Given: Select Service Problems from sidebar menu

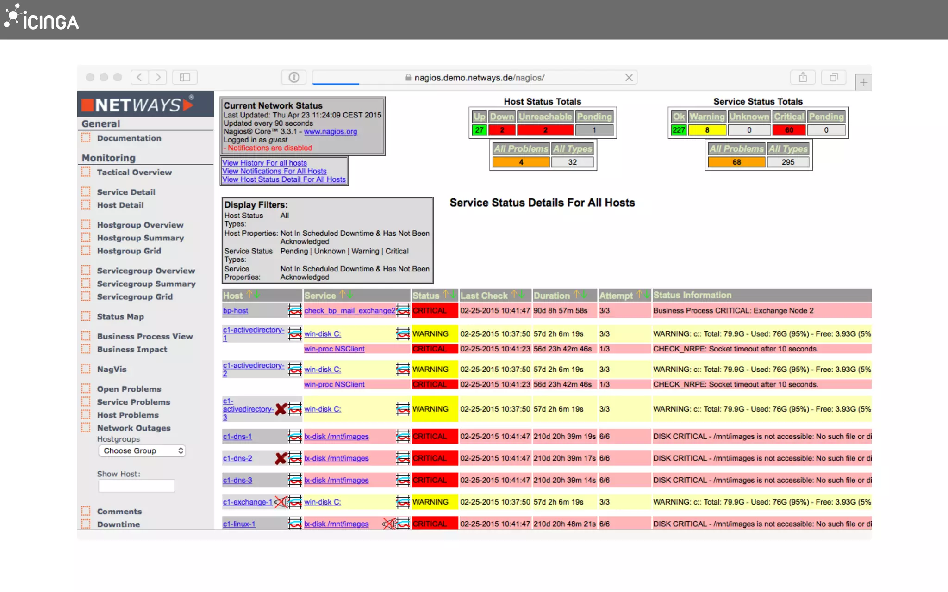Looking at the screenshot, I should point(133,402).
